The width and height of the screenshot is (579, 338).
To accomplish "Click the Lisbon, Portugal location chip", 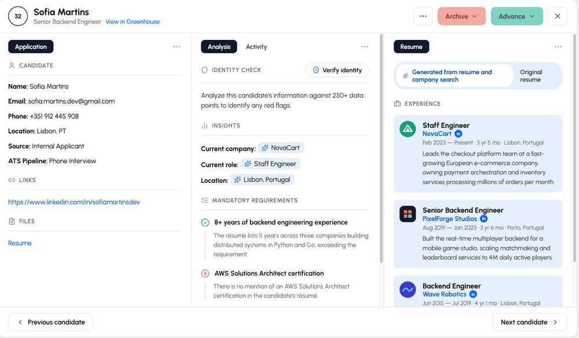I will coord(262,179).
